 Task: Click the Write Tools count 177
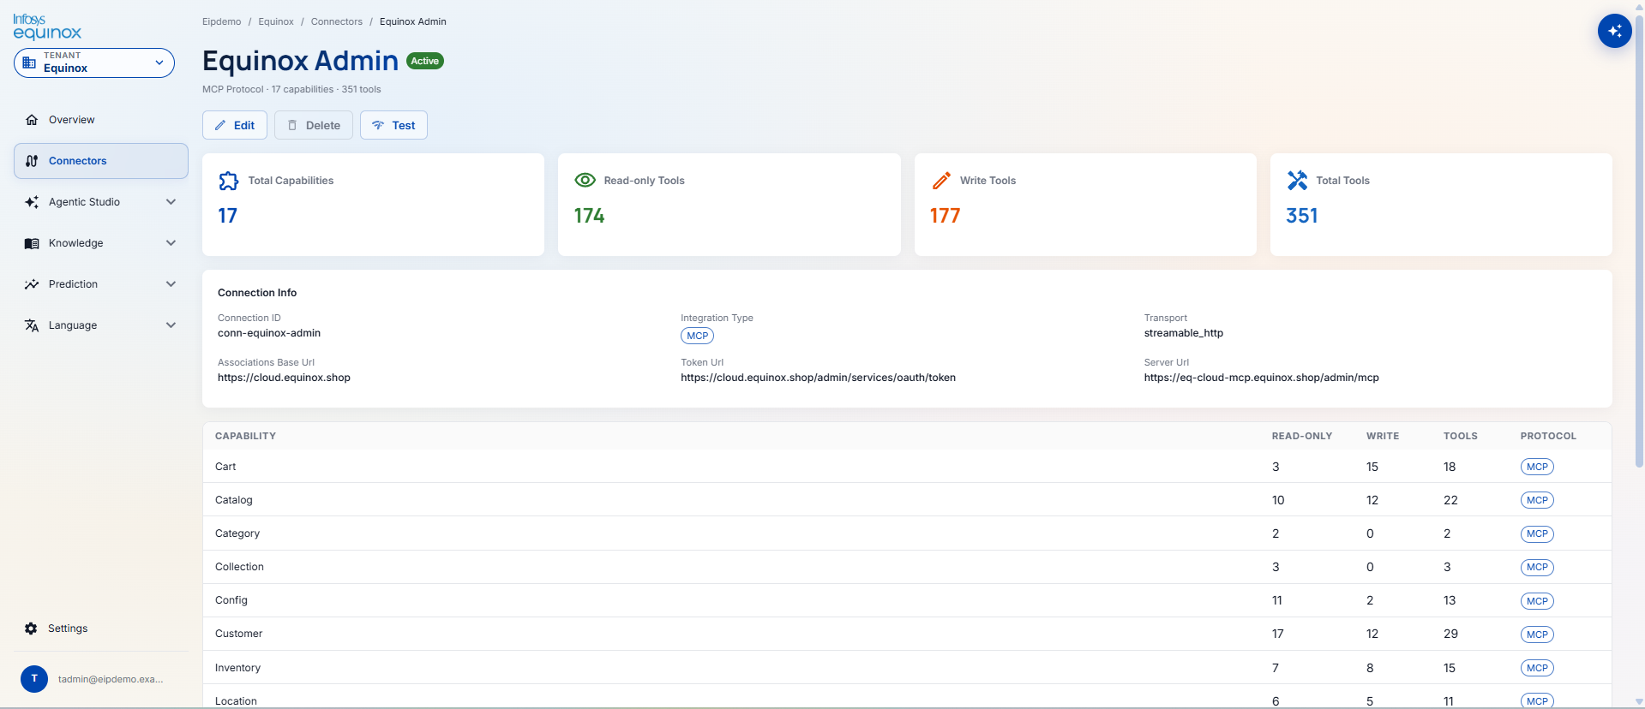click(x=946, y=216)
